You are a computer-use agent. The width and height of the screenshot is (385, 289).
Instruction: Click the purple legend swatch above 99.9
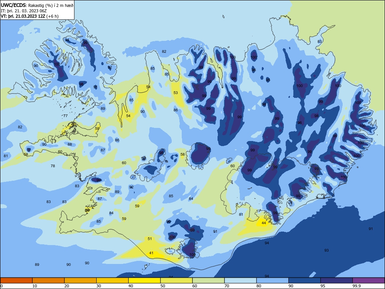coord(368,281)
